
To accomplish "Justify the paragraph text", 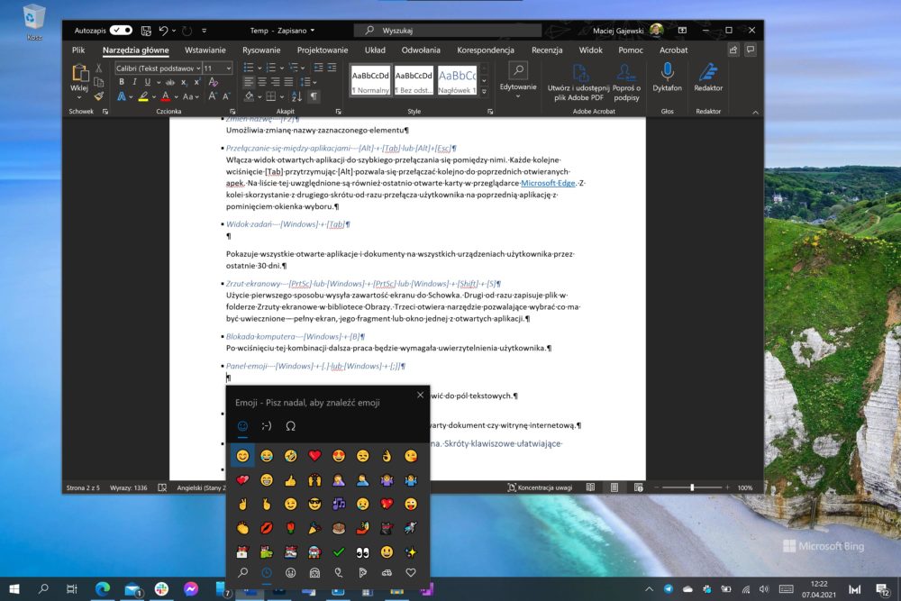I will pos(288,82).
